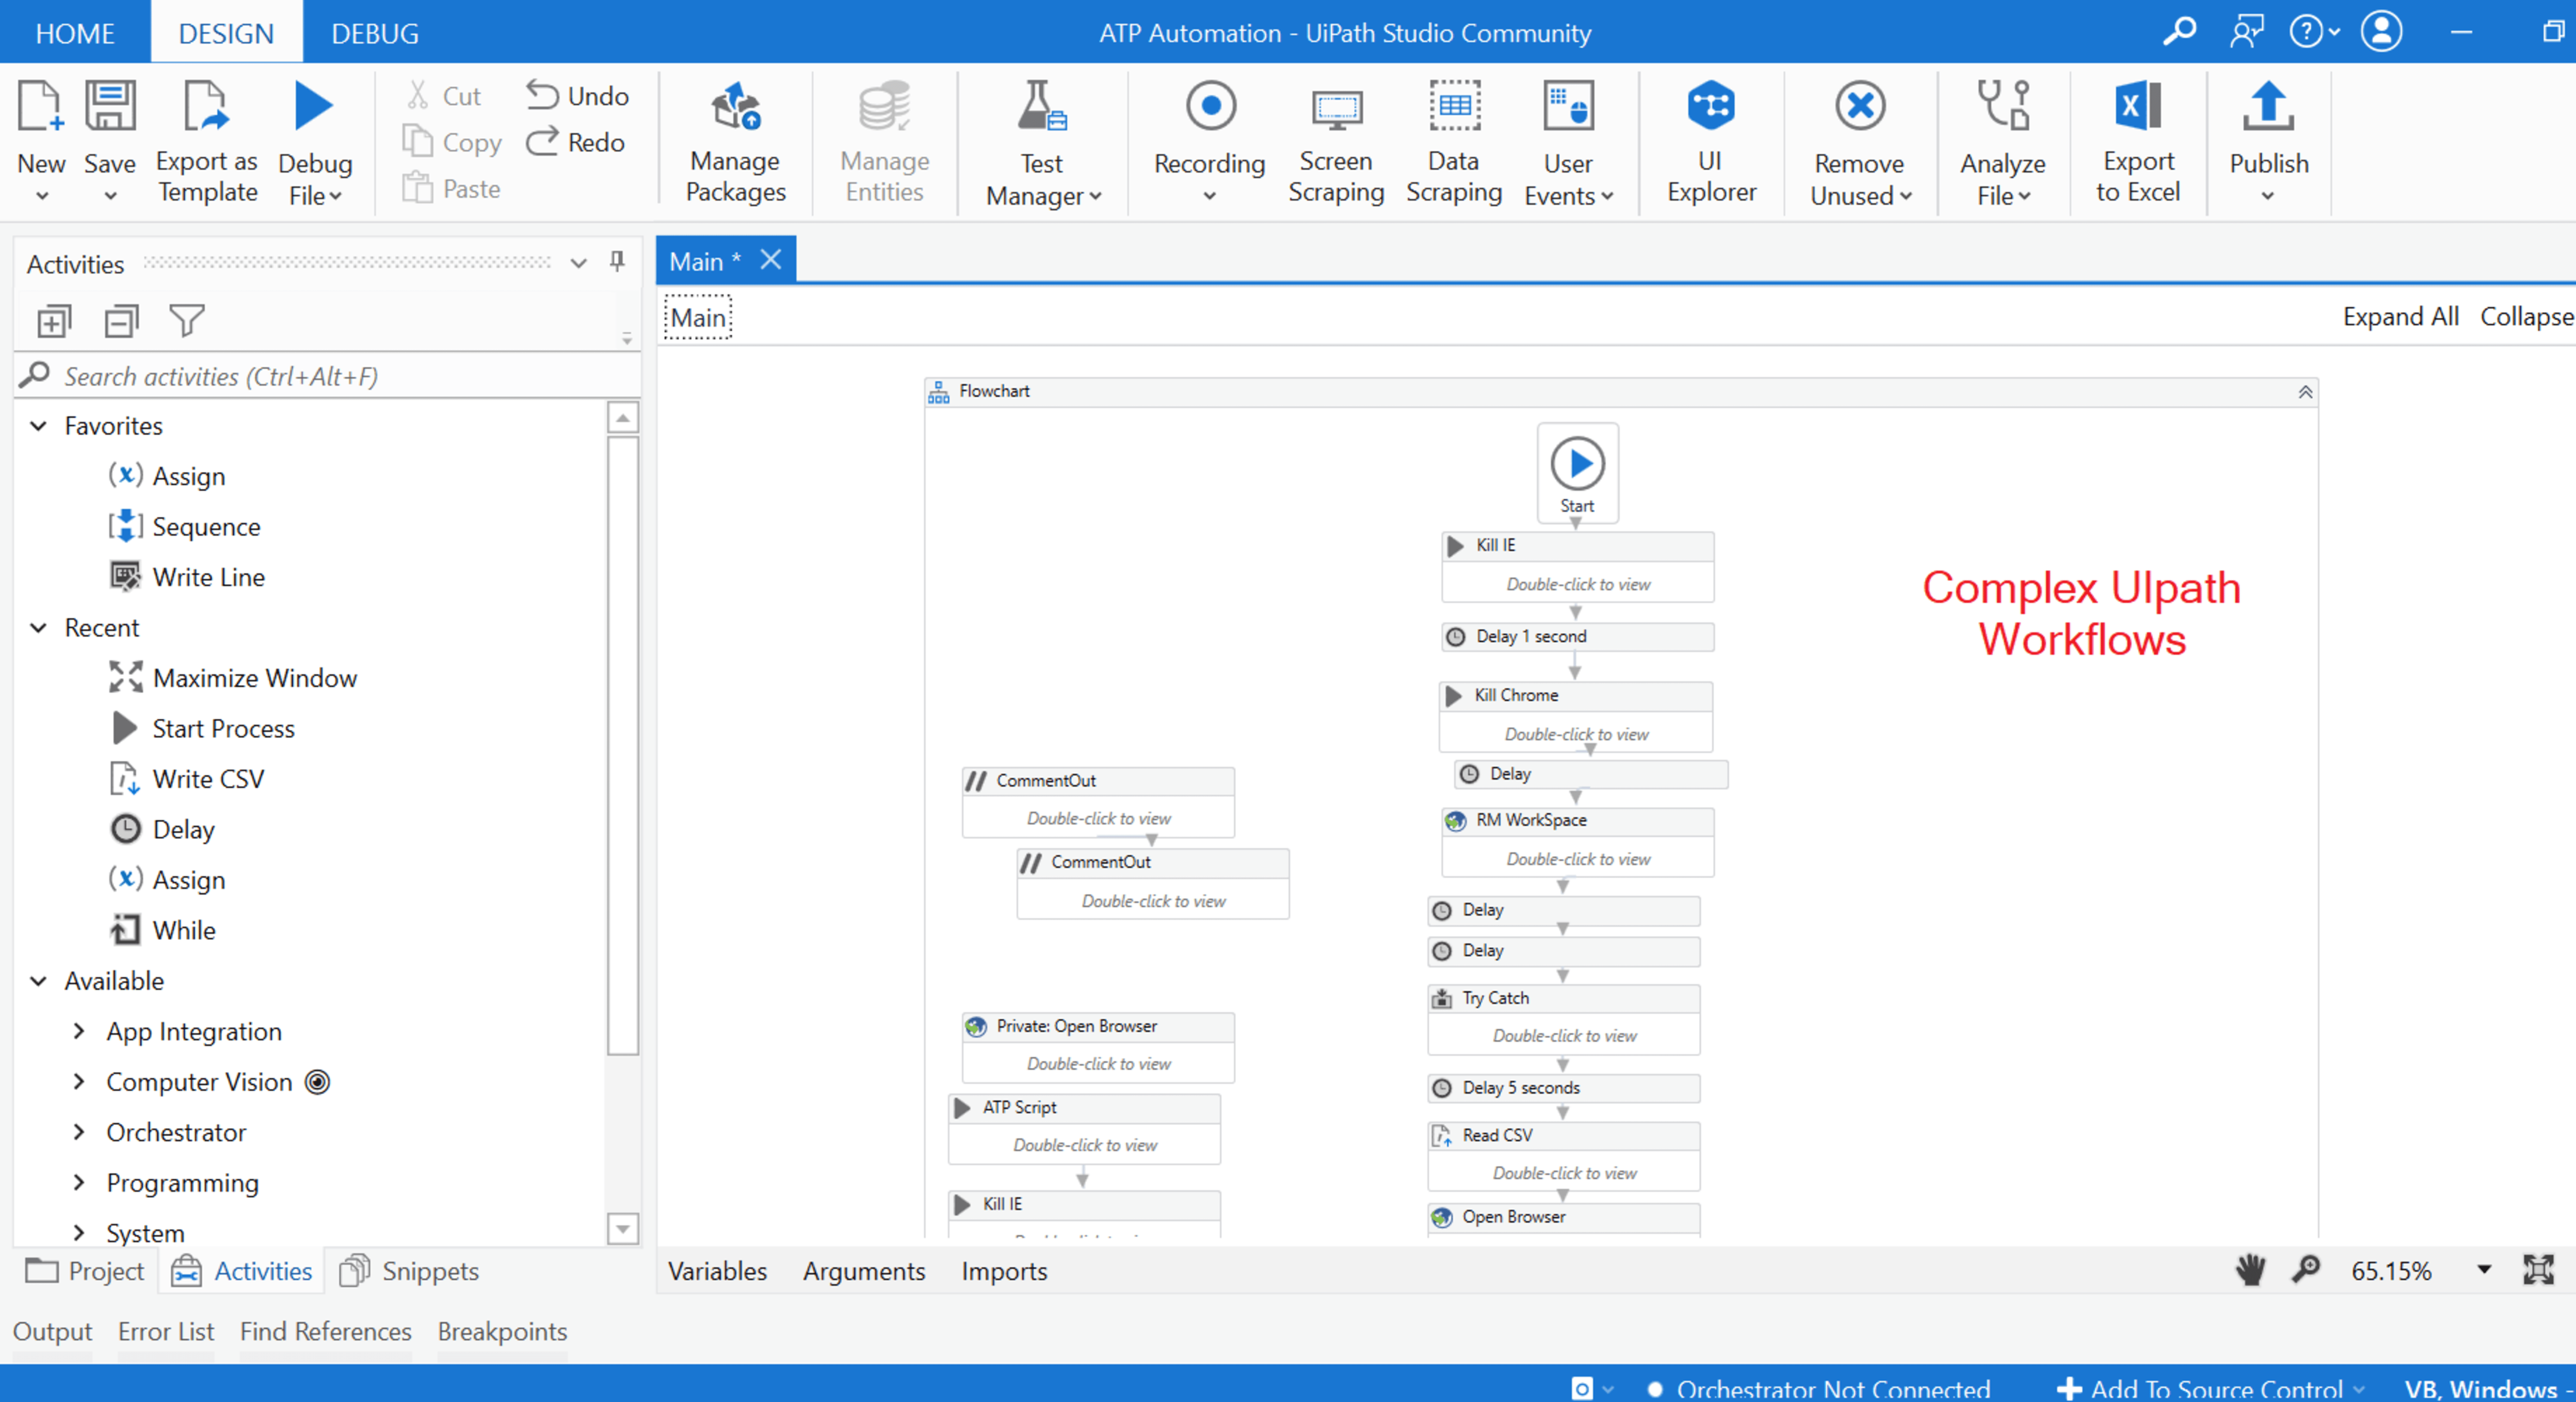
Task: Click Undo in the ribbon
Action: pos(577,96)
